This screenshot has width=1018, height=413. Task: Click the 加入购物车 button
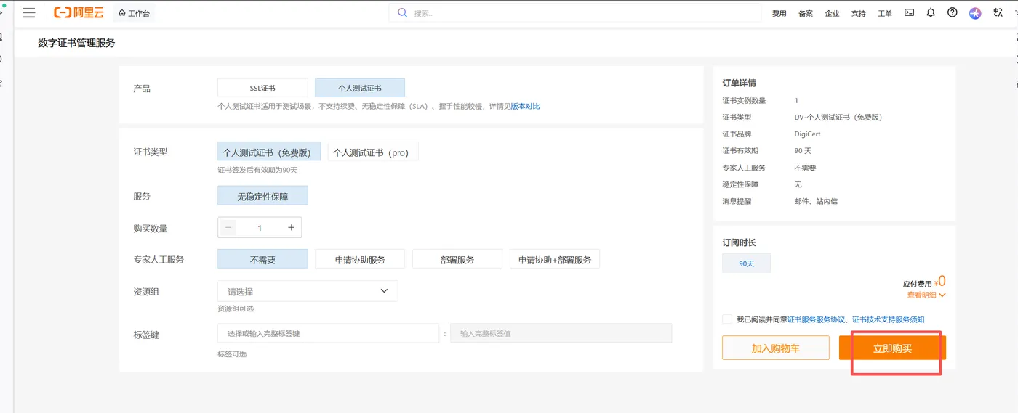[x=776, y=348]
